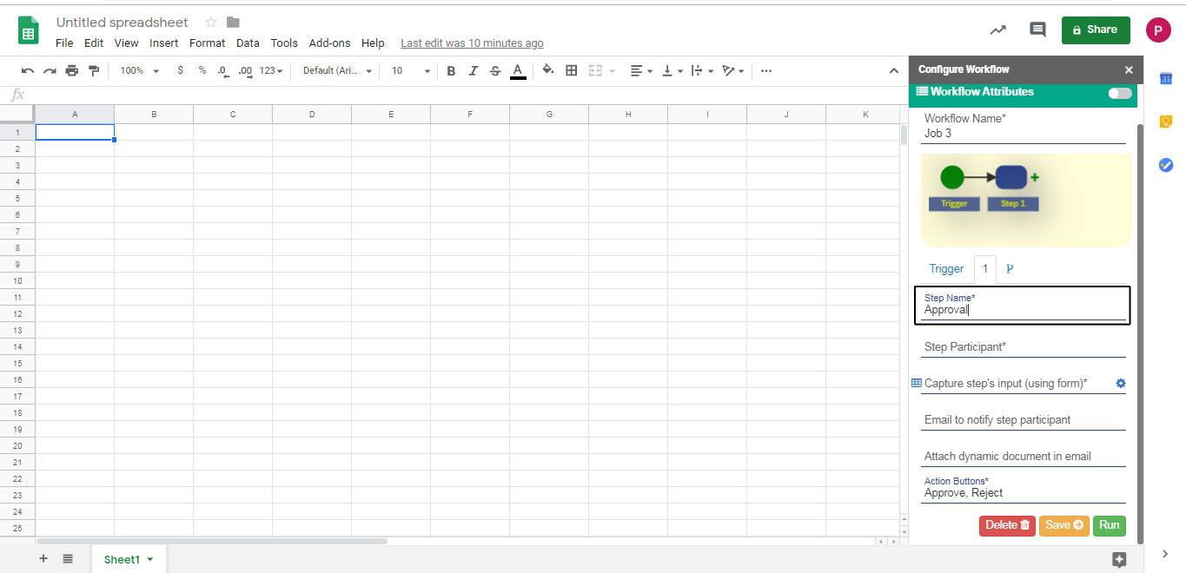Open the Insert menu

tap(163, 43)
